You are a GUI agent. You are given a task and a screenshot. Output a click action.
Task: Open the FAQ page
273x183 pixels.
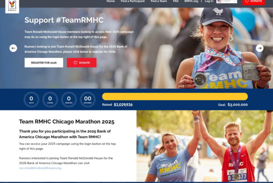pos(176,1)
